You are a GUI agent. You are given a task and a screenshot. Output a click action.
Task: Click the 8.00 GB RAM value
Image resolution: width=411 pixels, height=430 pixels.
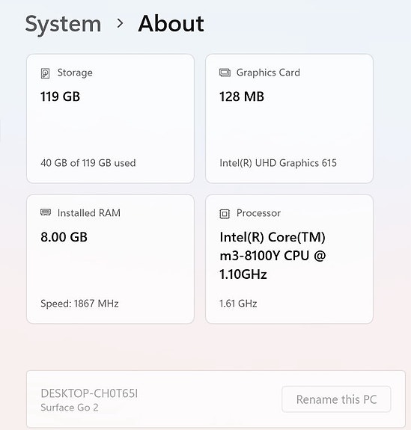click(x=64, y=237)
